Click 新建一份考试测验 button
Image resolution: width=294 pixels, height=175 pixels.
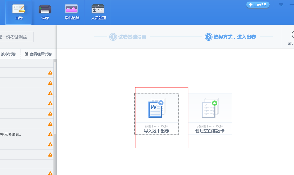click(16, 37)
